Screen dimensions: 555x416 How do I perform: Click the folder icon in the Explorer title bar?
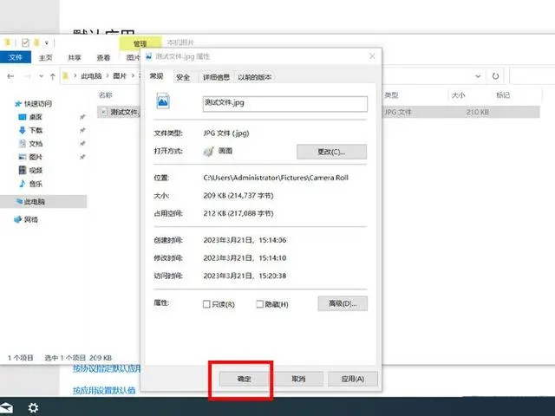7,42
